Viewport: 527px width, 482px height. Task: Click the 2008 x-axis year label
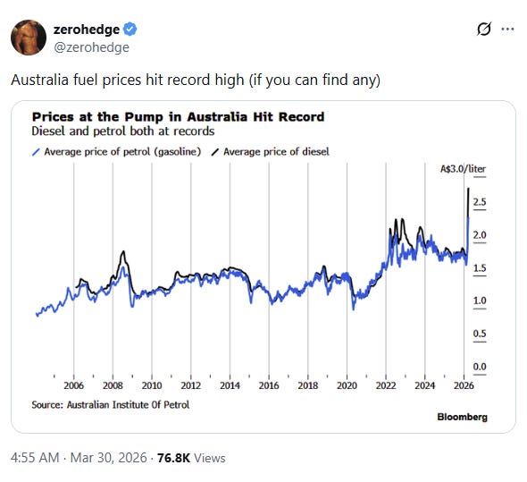pos(113,385)
